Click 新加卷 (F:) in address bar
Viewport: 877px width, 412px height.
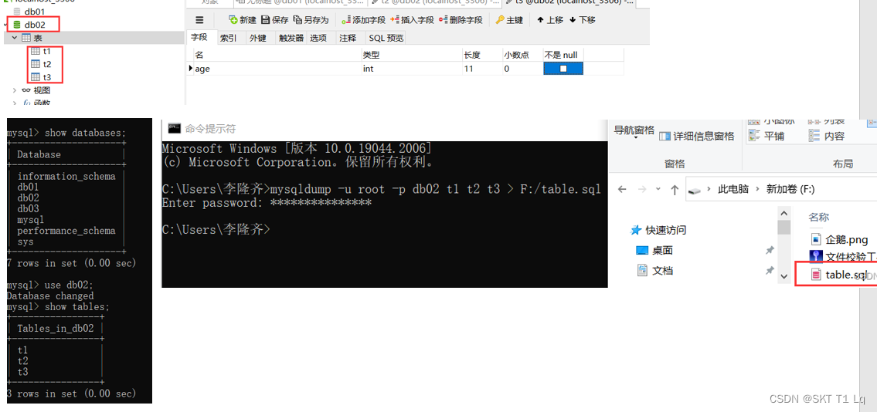[x=790, y=189]
